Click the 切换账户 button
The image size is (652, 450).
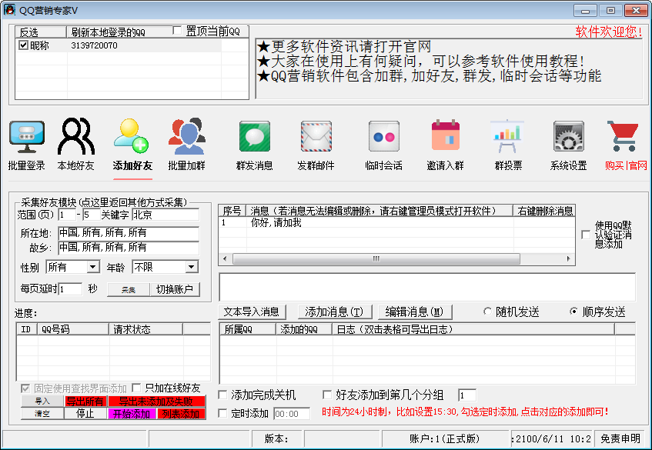[175, 289]
